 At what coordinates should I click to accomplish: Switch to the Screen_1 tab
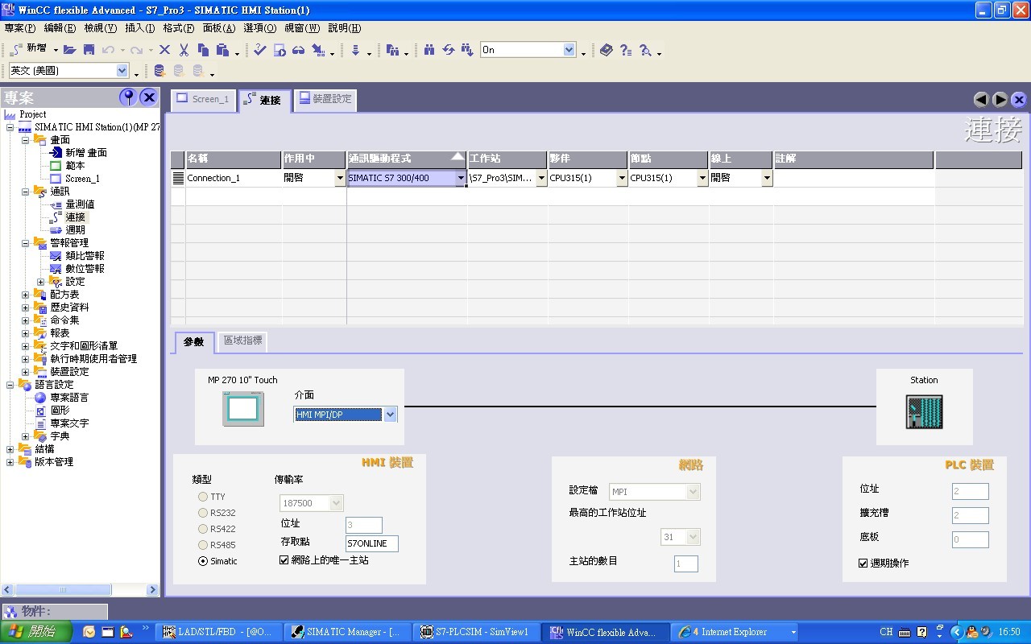pos(203,99)
